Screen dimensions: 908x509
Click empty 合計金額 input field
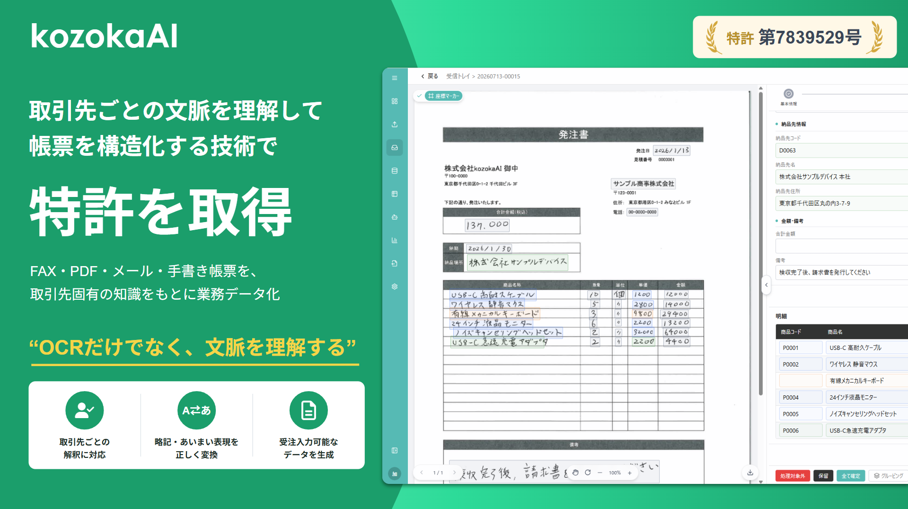(x=842, y=246)
